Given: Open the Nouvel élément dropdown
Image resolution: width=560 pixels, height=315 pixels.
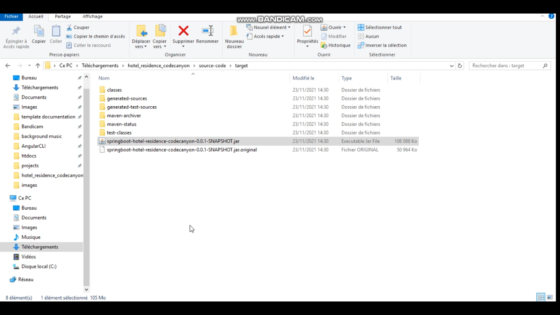Looking at the screenshot, I should (x=268, y=27).
